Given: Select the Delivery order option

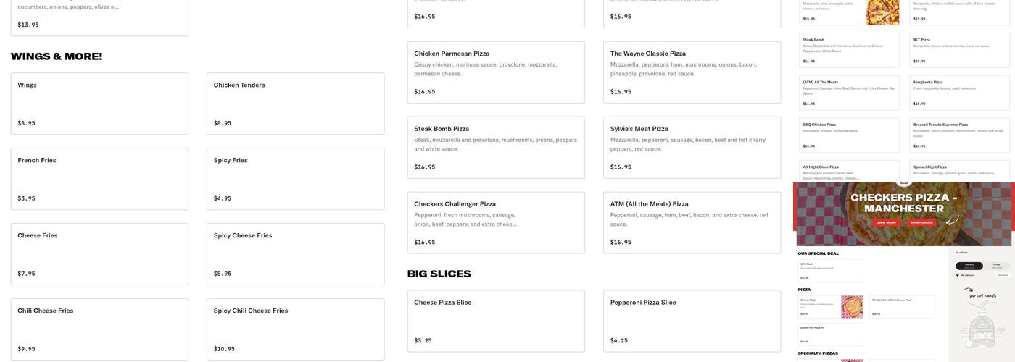Looking at the screenshot, I should click(969, 266).
